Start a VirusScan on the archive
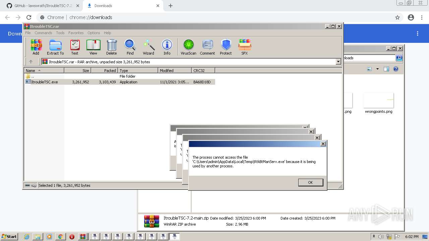 coord(188,47)
